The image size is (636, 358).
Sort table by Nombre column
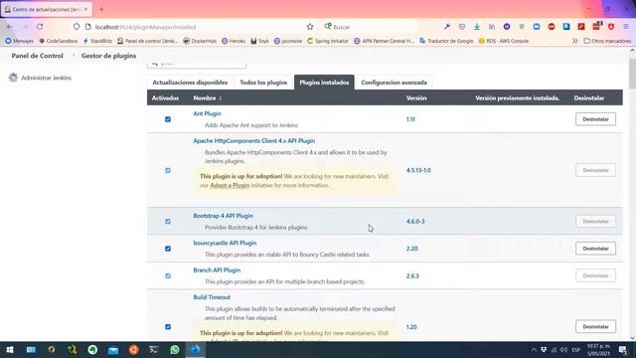[x=208, y=97]
